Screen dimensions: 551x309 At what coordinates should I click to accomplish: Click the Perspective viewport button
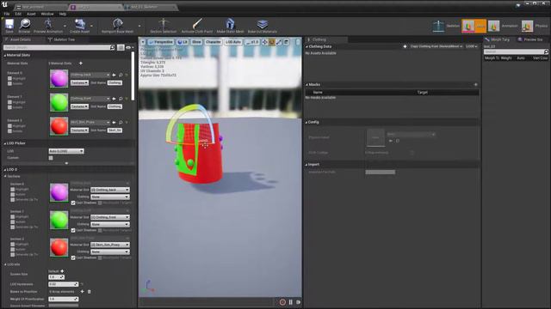pyautogui.click(x=161, y=42)
